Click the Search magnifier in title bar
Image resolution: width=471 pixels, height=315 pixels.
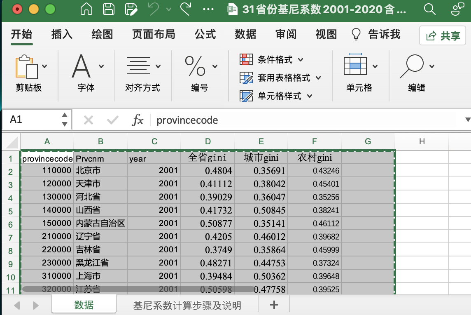point(429,9)
